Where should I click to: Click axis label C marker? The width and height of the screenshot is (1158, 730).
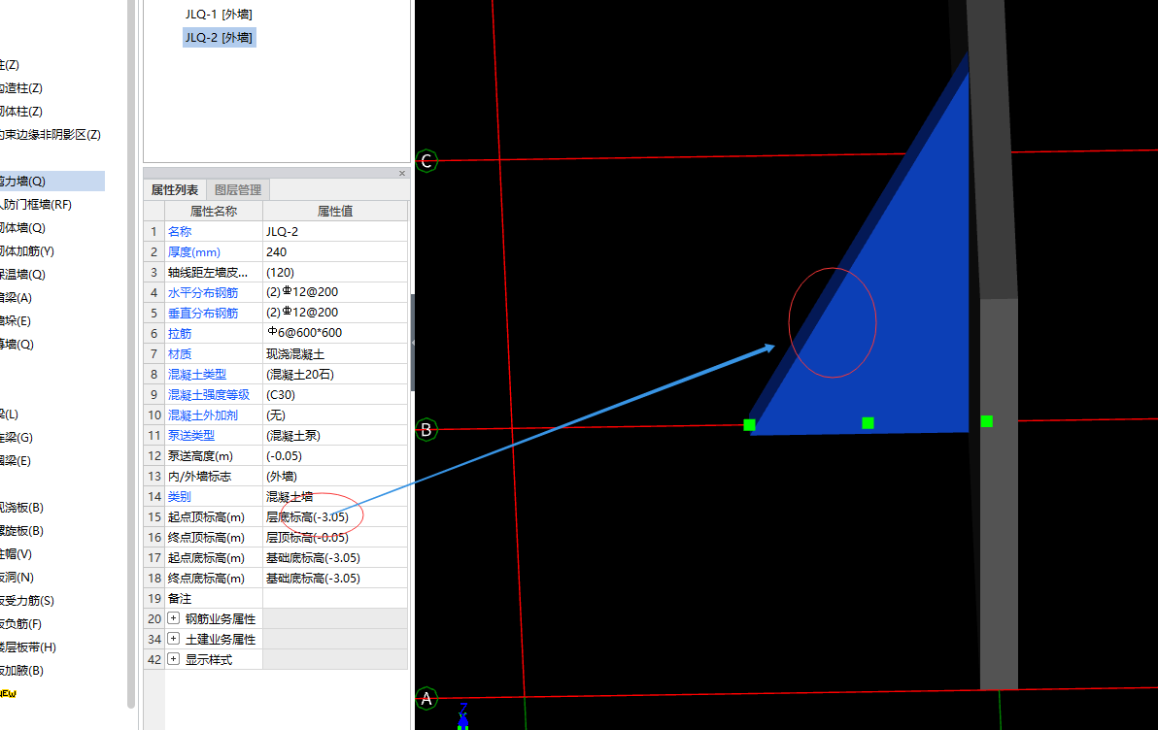pos(426,161)
